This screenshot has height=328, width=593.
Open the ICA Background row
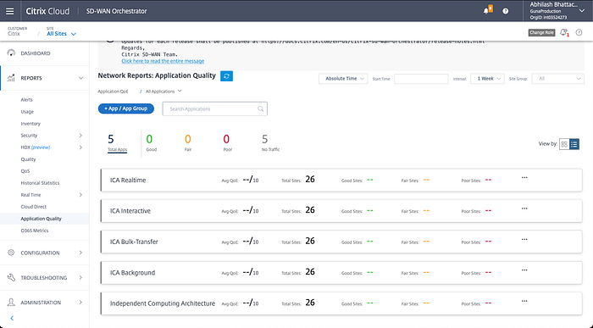pos(341,273)
